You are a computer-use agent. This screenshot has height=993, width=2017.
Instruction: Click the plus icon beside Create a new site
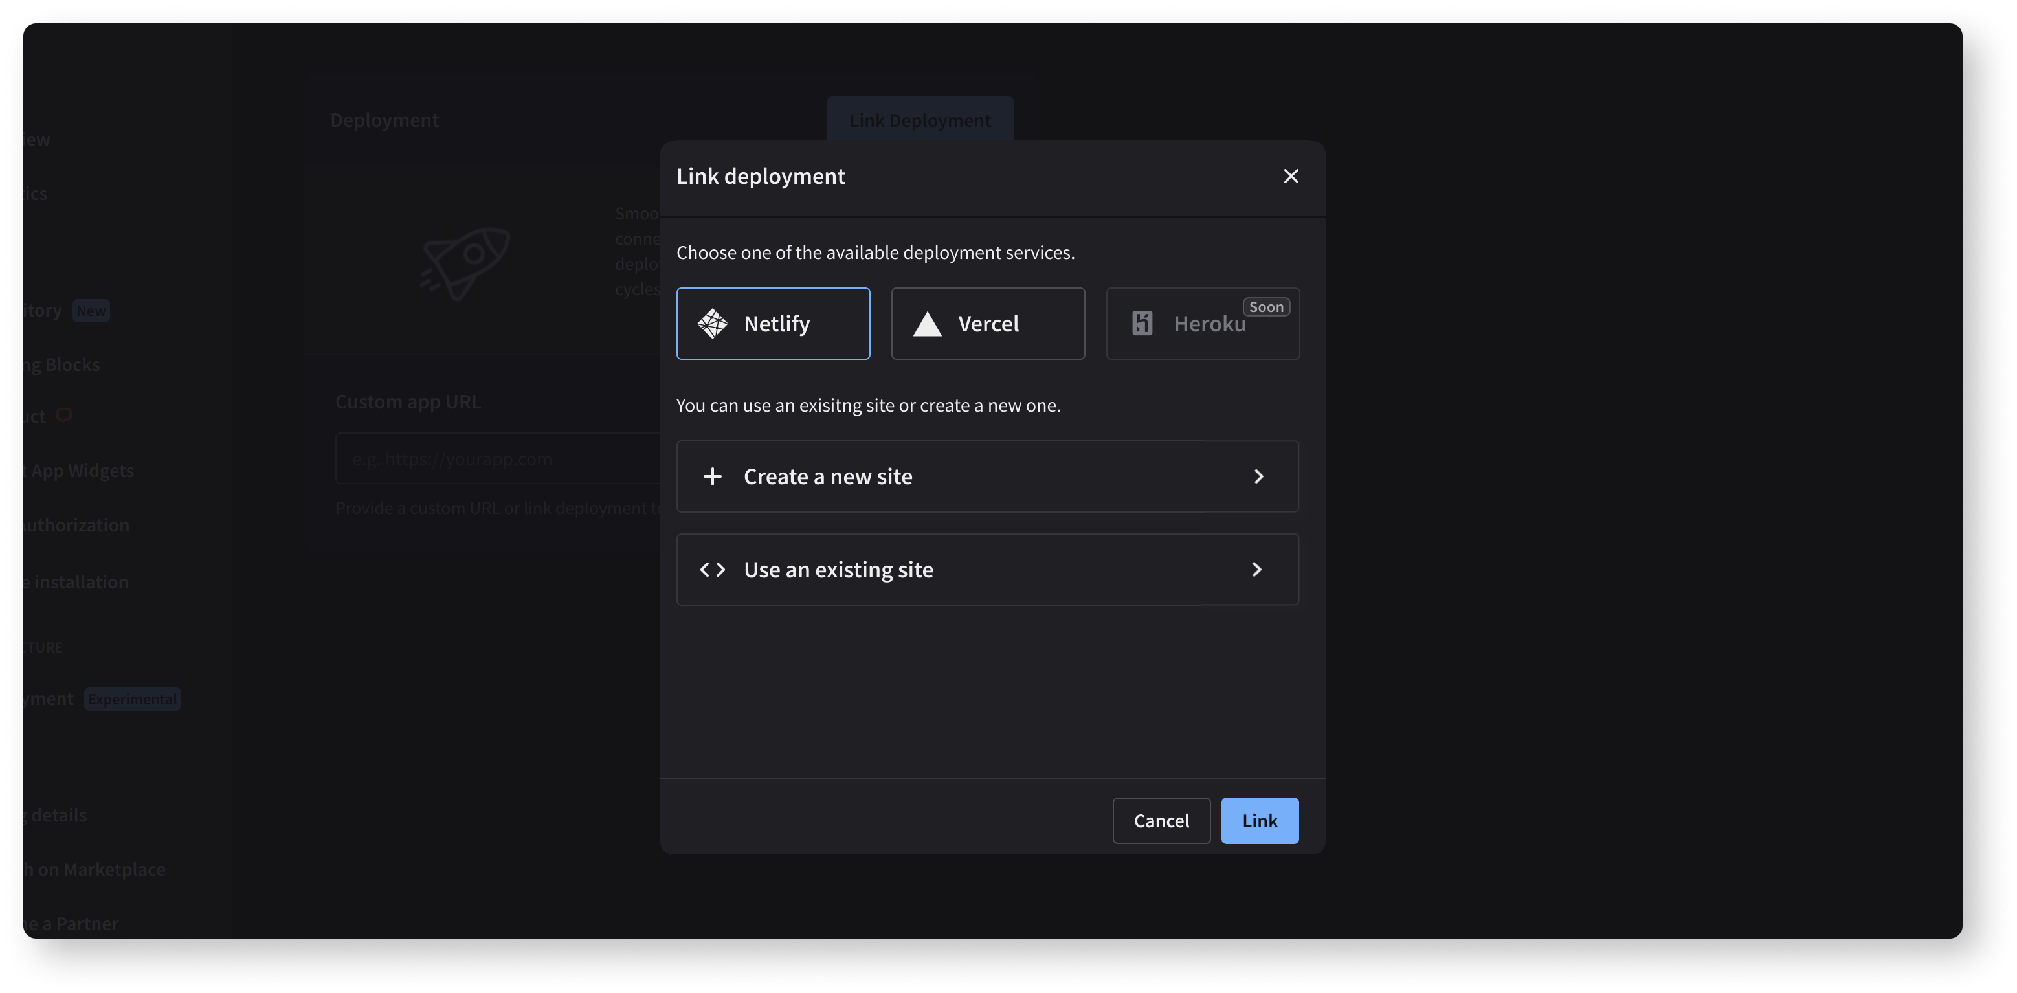pyautogui.click(x=713, y=476)
